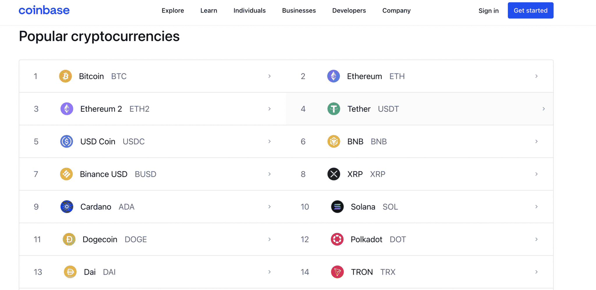Click the DOT ticker text
Screen dimensions: 596x290
click(x=398, y=239)
